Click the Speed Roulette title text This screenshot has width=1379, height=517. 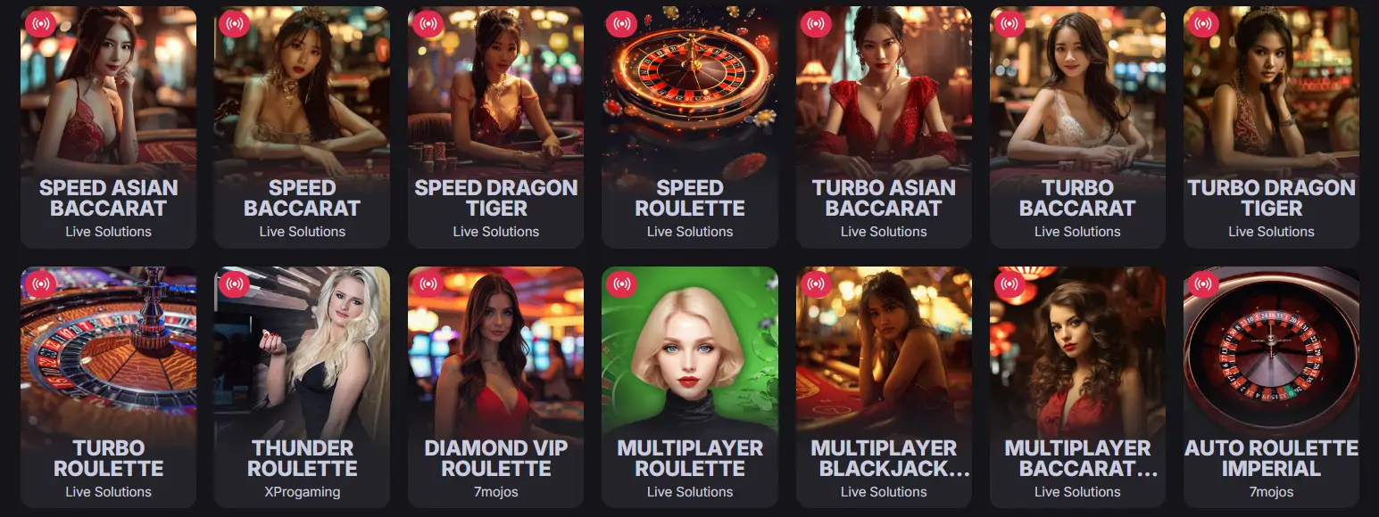pyautogui.click(x=689, y=198)
